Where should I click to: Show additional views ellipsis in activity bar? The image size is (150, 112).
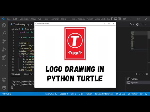point(4,66)
